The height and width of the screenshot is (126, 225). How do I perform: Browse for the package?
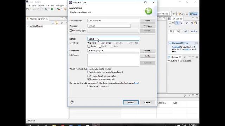tap(148, 26)
